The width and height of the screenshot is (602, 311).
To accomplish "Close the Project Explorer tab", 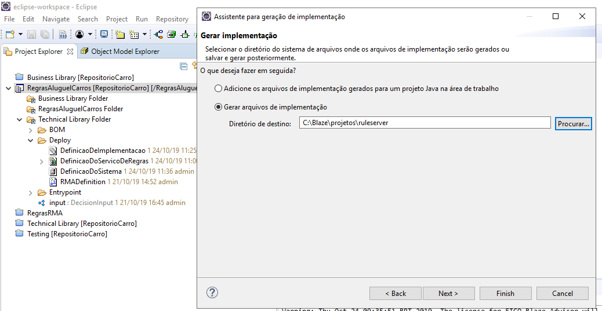I will click(70, 52).
